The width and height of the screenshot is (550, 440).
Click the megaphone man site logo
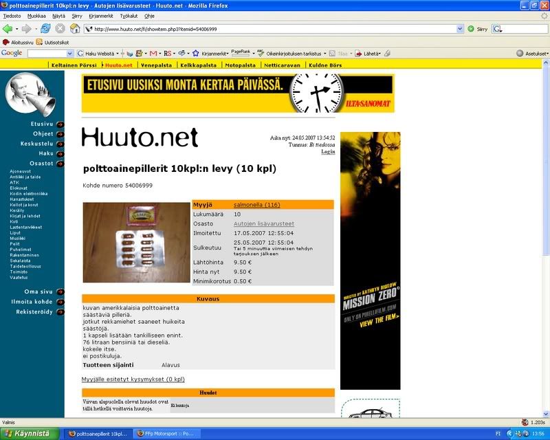tap(30, 94)
